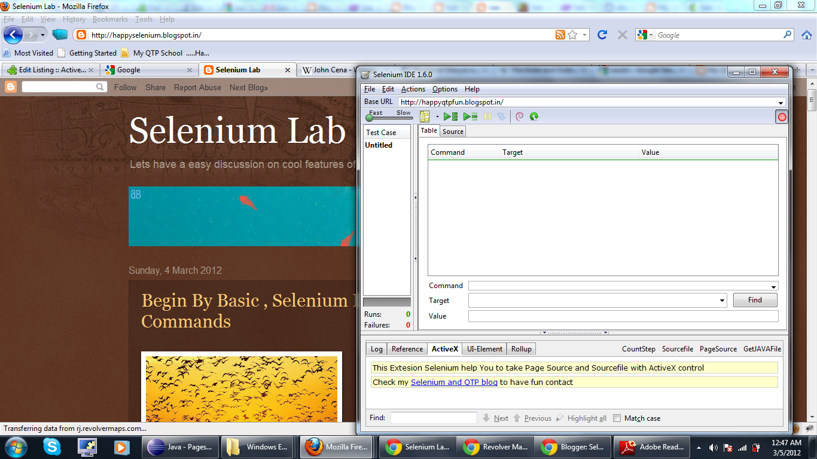Pause test execution in Selenium IDE
The height and width of the screenshot is (459, 817).
coord(486,117)
